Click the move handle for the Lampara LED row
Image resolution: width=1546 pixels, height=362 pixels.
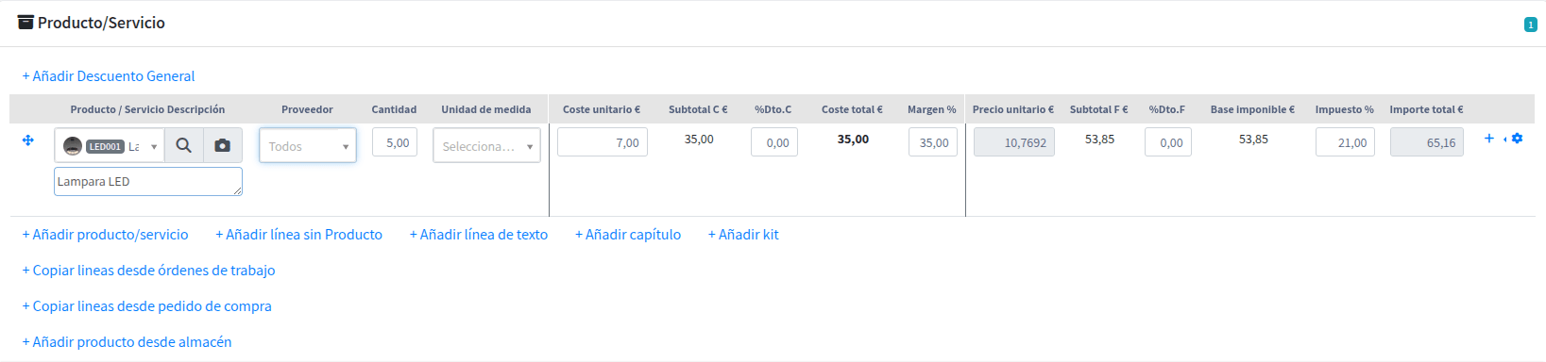pyautogui.click(x=28, y=140)
